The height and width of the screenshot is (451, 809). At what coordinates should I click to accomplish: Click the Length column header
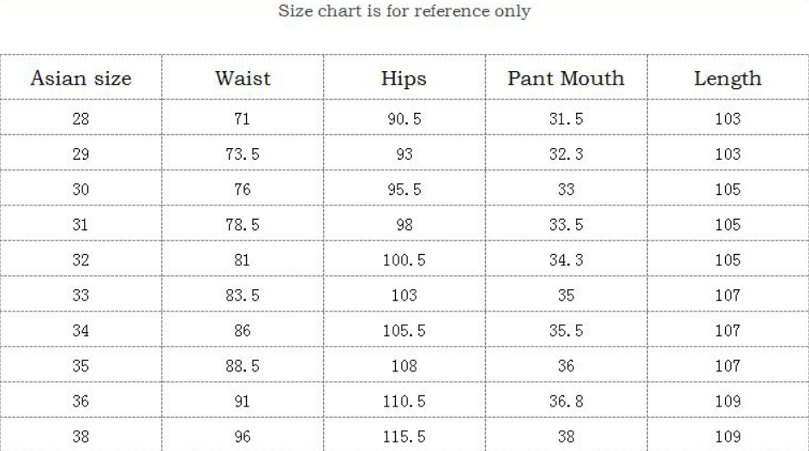point(728,79)
